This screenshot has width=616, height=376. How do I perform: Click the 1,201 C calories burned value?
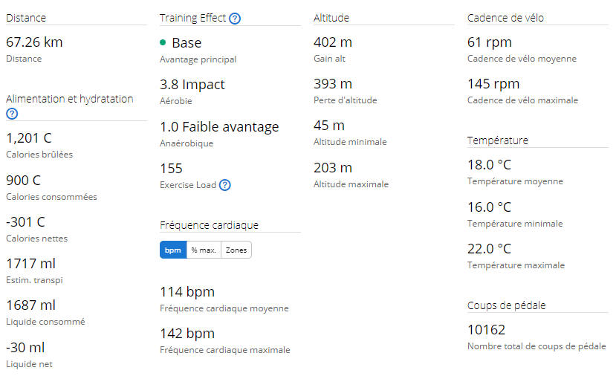pos(29,138)
